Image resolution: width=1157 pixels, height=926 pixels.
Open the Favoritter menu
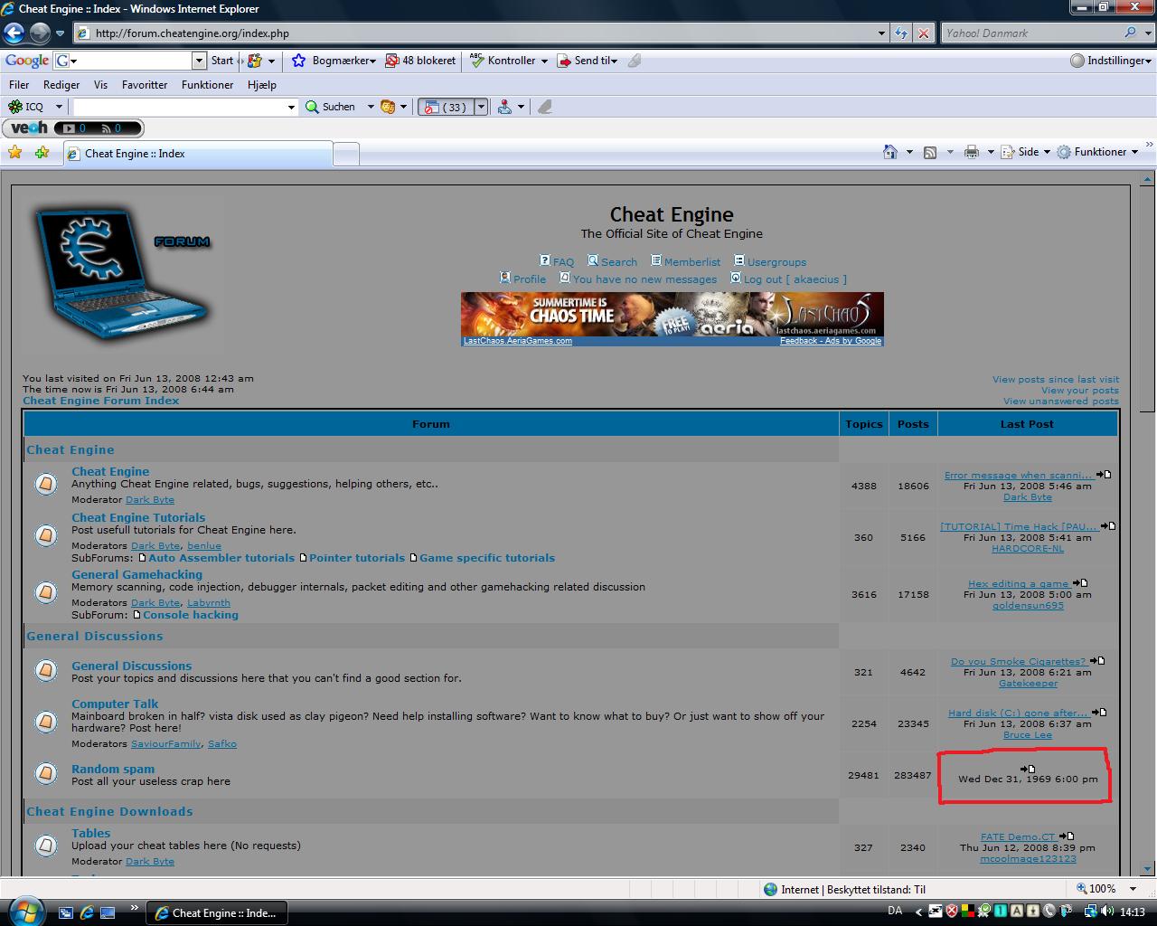coord(145,85)
